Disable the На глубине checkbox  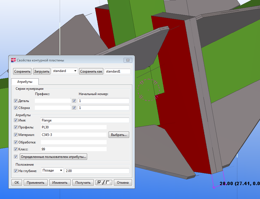pos(16,171)
